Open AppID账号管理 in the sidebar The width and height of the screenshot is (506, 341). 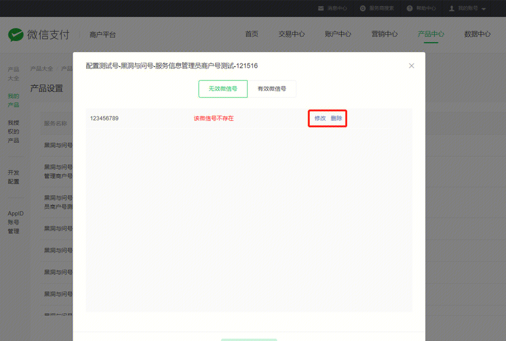tap(15, 222)
